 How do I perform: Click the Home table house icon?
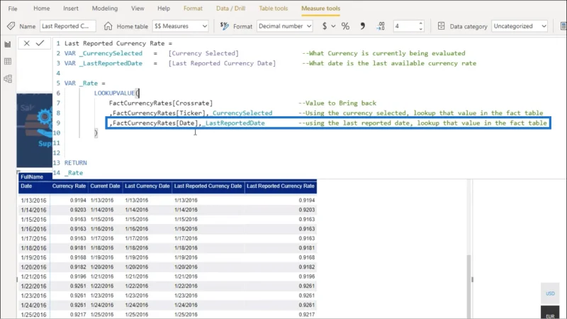108,26
